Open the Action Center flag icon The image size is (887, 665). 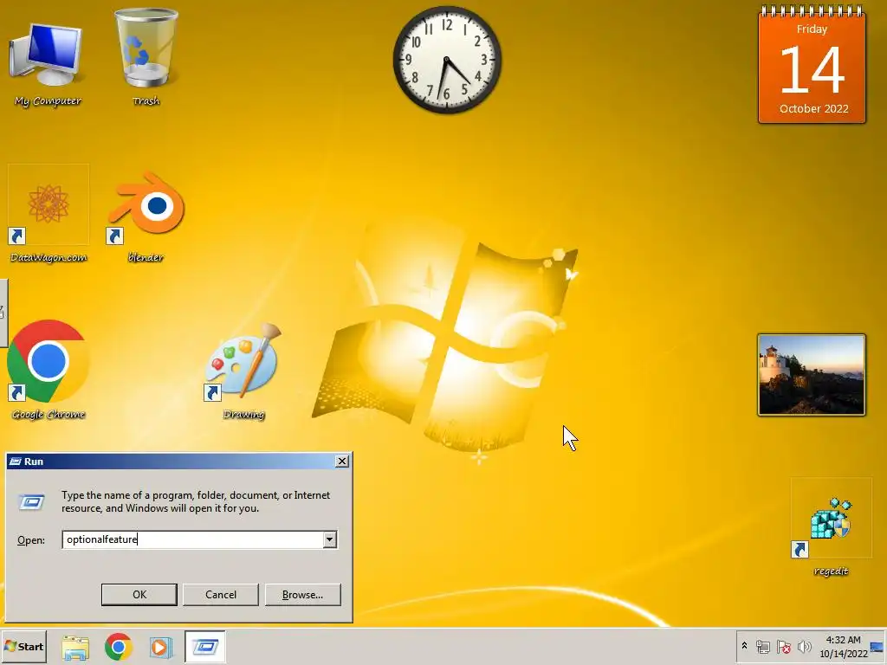click(783, 646)
